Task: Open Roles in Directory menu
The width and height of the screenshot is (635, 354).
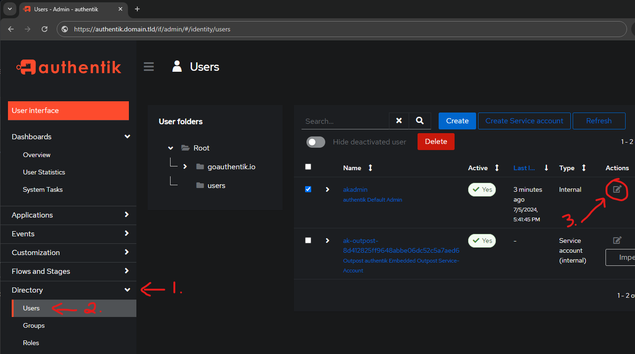Action: point(31,343)
